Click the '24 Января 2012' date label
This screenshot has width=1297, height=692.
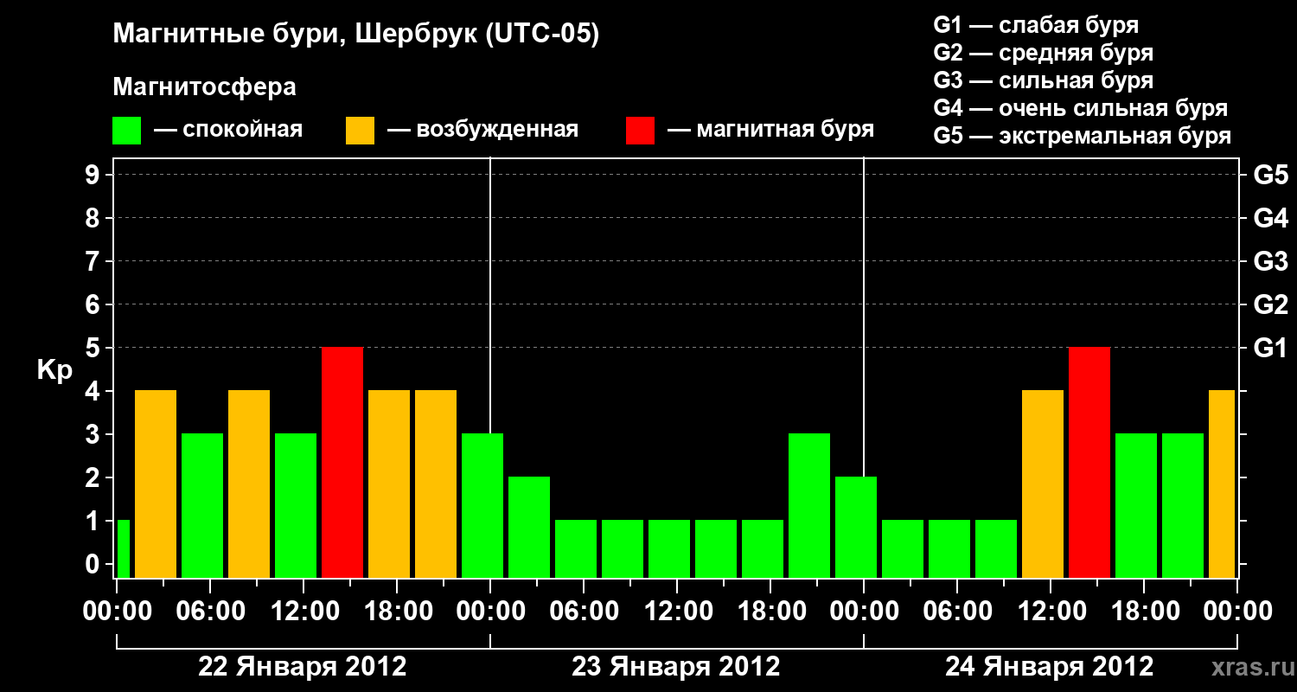(x=1050, y=667)
